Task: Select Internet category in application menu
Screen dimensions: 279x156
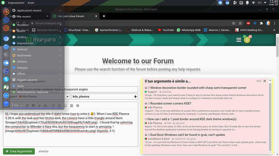Action: (x=37, y=49)
